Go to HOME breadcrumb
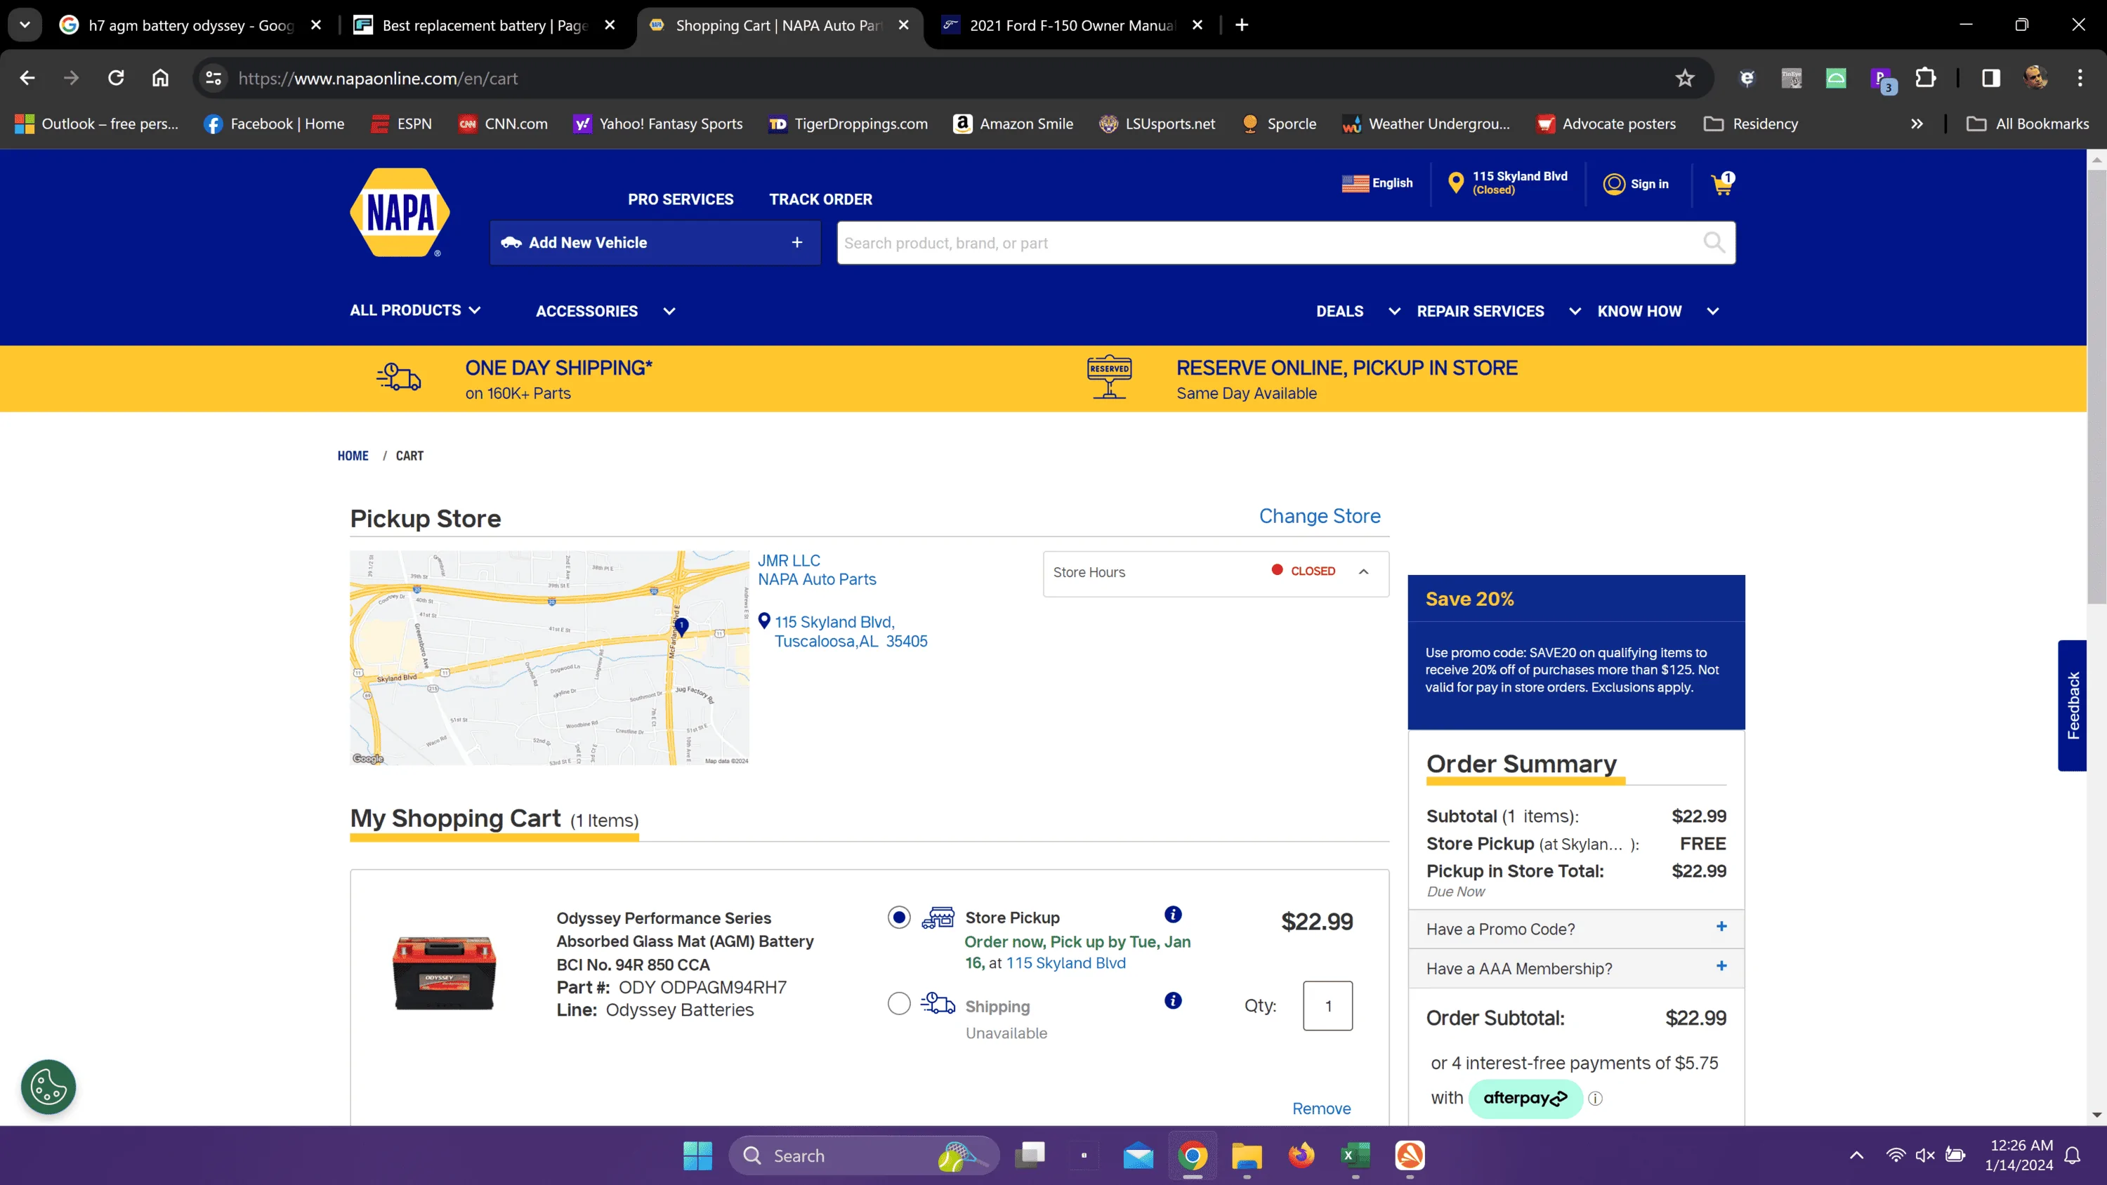Image resolution: width=2107 pixels, height=1185 pixels. tap(353, 456)
